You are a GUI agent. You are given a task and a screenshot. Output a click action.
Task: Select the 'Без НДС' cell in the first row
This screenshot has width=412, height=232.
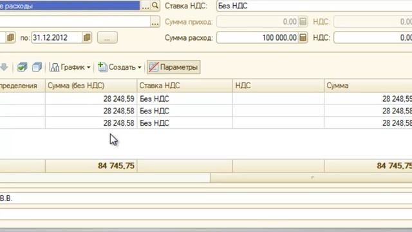185,99
